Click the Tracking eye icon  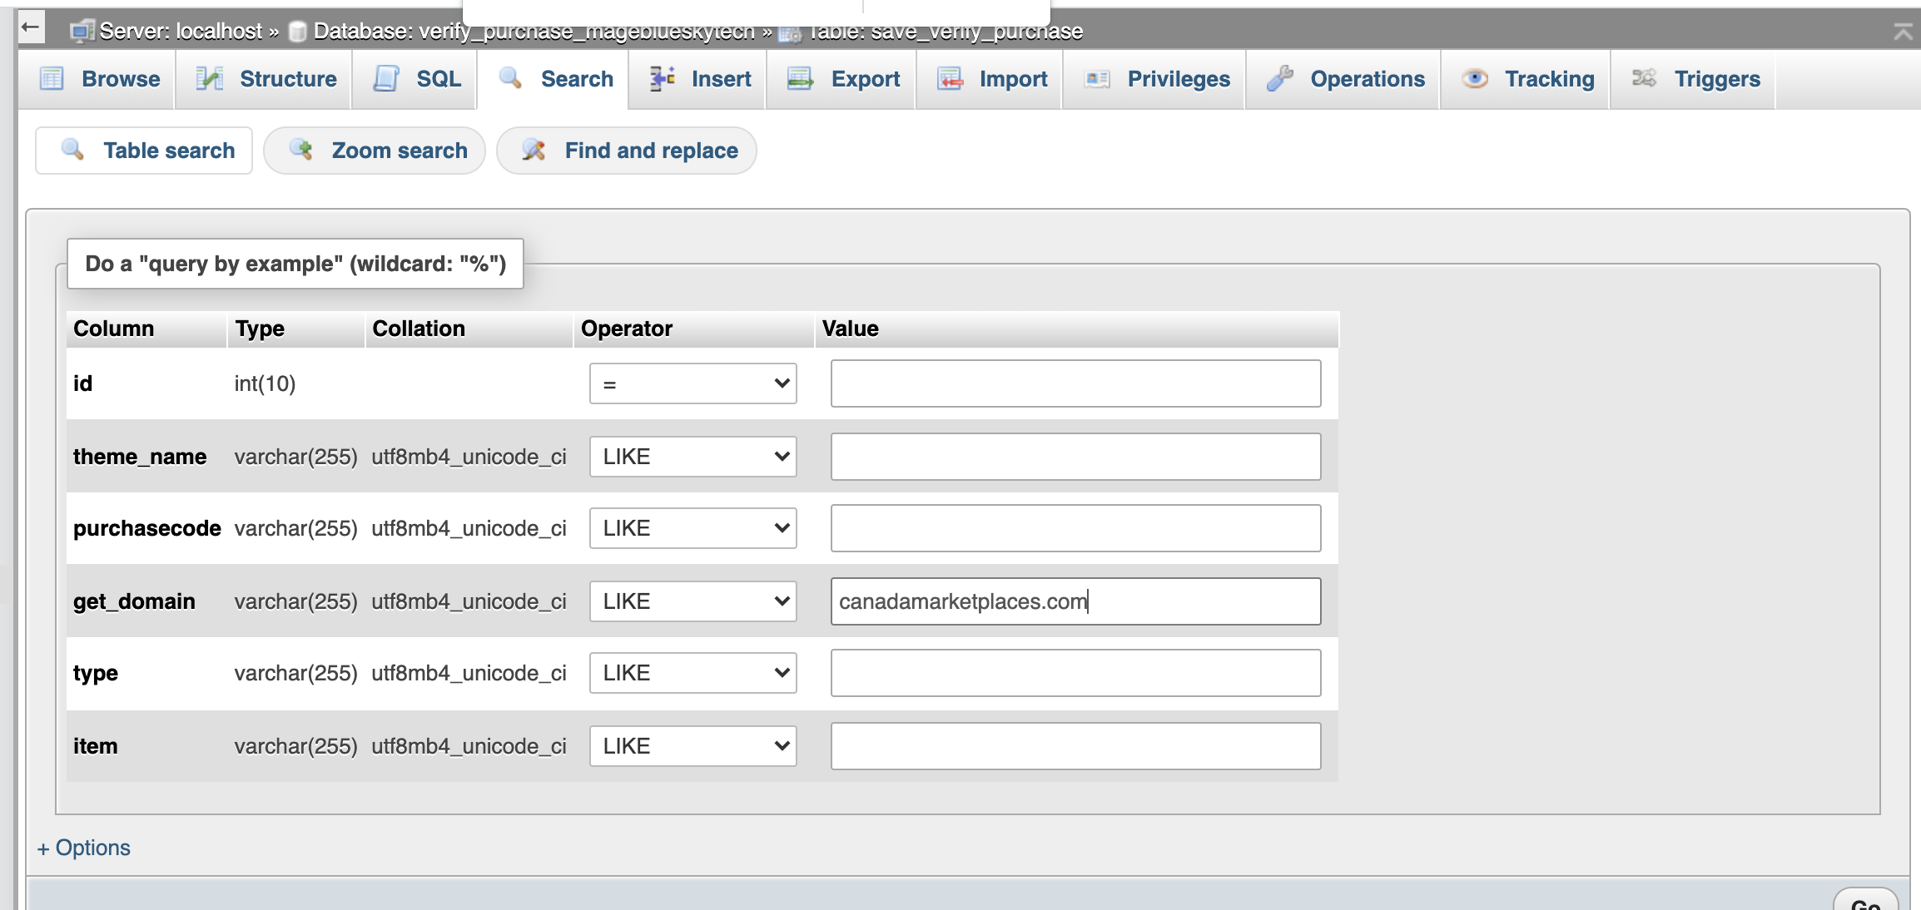coord(1475,79)
